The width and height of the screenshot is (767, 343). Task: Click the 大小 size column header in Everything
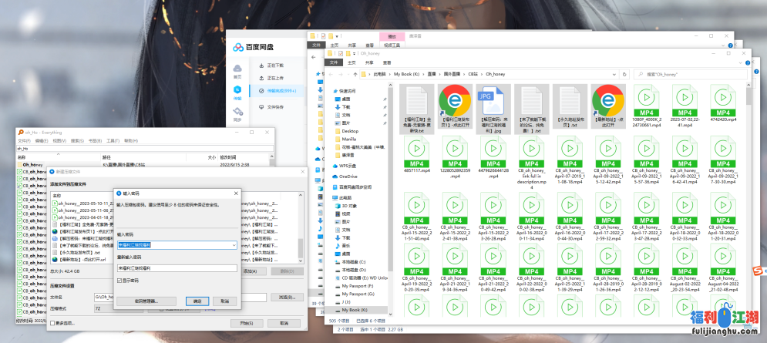(x=210, y=157)
